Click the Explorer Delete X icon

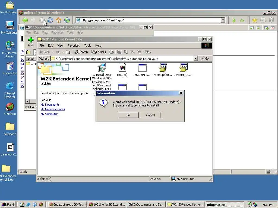click(132, 52)
